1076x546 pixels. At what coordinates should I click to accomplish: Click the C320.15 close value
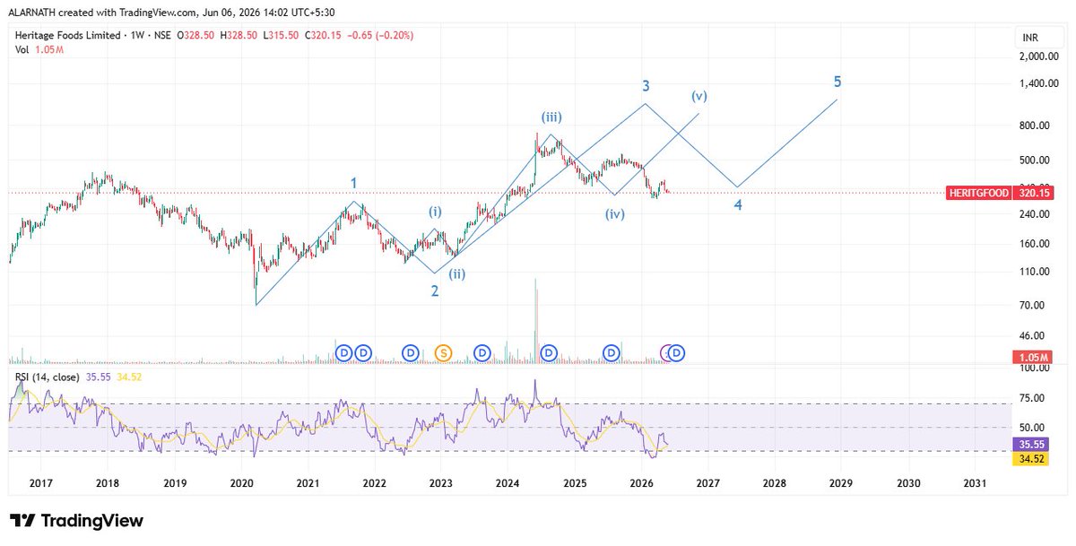tap(323, 35)
